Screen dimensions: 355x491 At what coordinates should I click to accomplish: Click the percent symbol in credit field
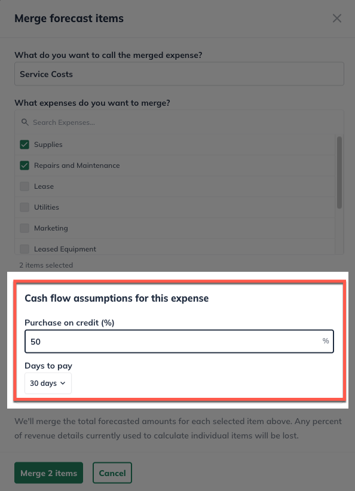click(x=326, y=341)
